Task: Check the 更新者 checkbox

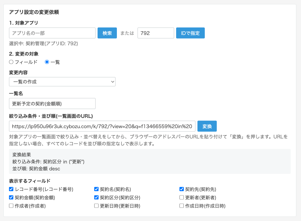Action: 181,197
